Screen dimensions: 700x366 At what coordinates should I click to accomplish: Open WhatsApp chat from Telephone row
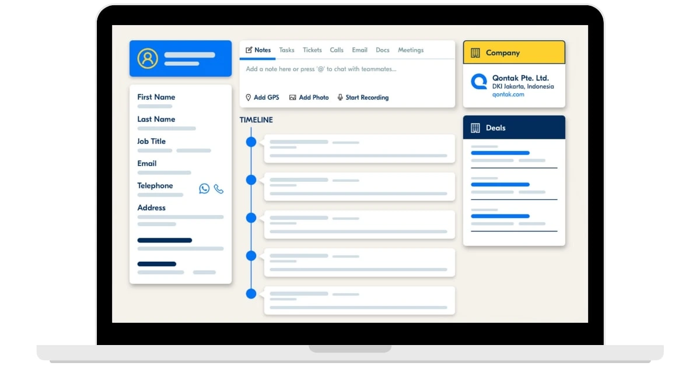click(x=204, y=188)
